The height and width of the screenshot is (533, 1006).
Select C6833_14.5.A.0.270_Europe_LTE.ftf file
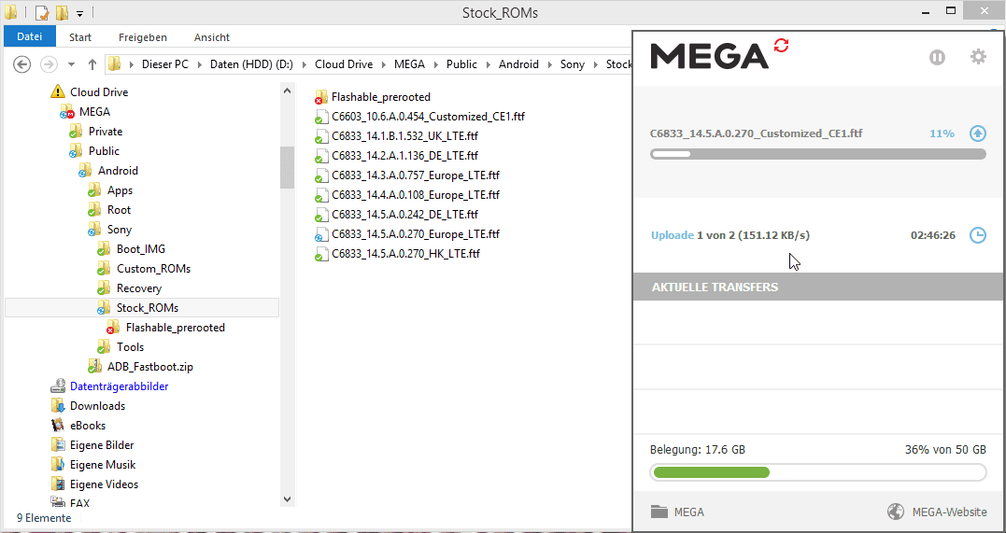point(415,233)
